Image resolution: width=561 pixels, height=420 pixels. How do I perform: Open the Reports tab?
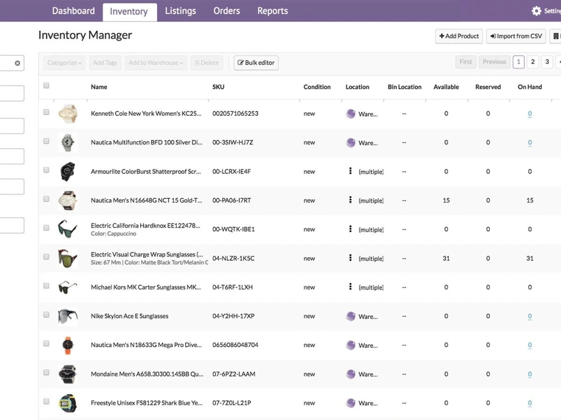273,11
